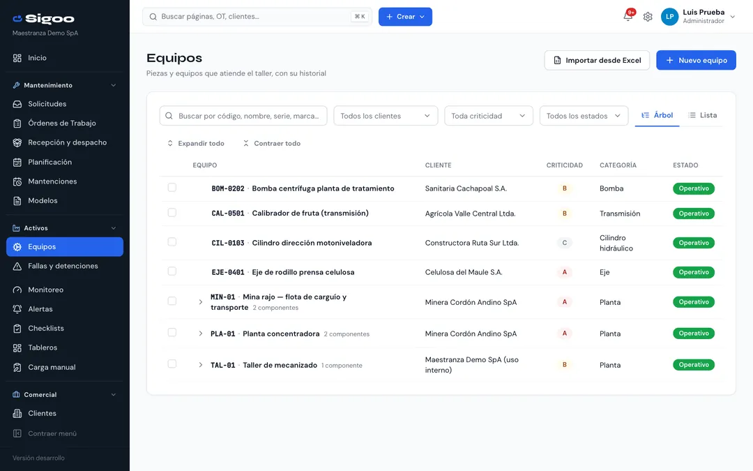Image resolution: width=753 pixels, height=471 pixels.
Task: Click criticidad C badge for CIL-0103
Action: click(x=564, y=244)
